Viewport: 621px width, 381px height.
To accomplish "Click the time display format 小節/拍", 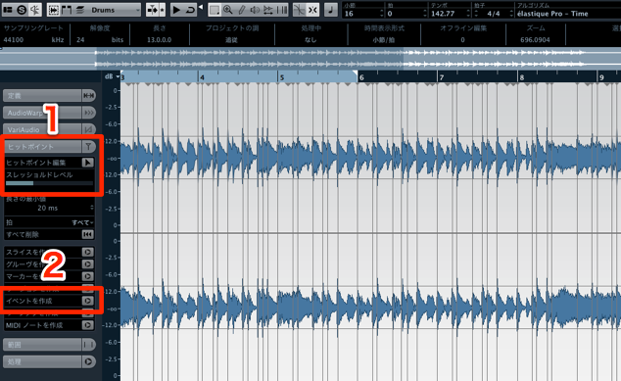I will (x=383, y=39).
